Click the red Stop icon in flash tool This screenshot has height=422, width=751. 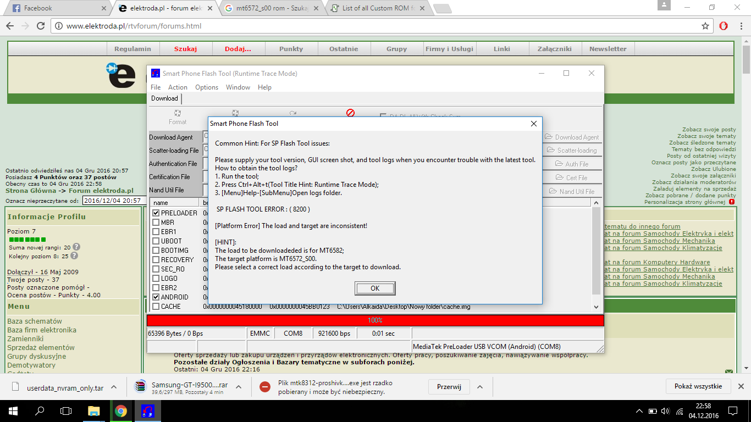(x=350, y=113)
